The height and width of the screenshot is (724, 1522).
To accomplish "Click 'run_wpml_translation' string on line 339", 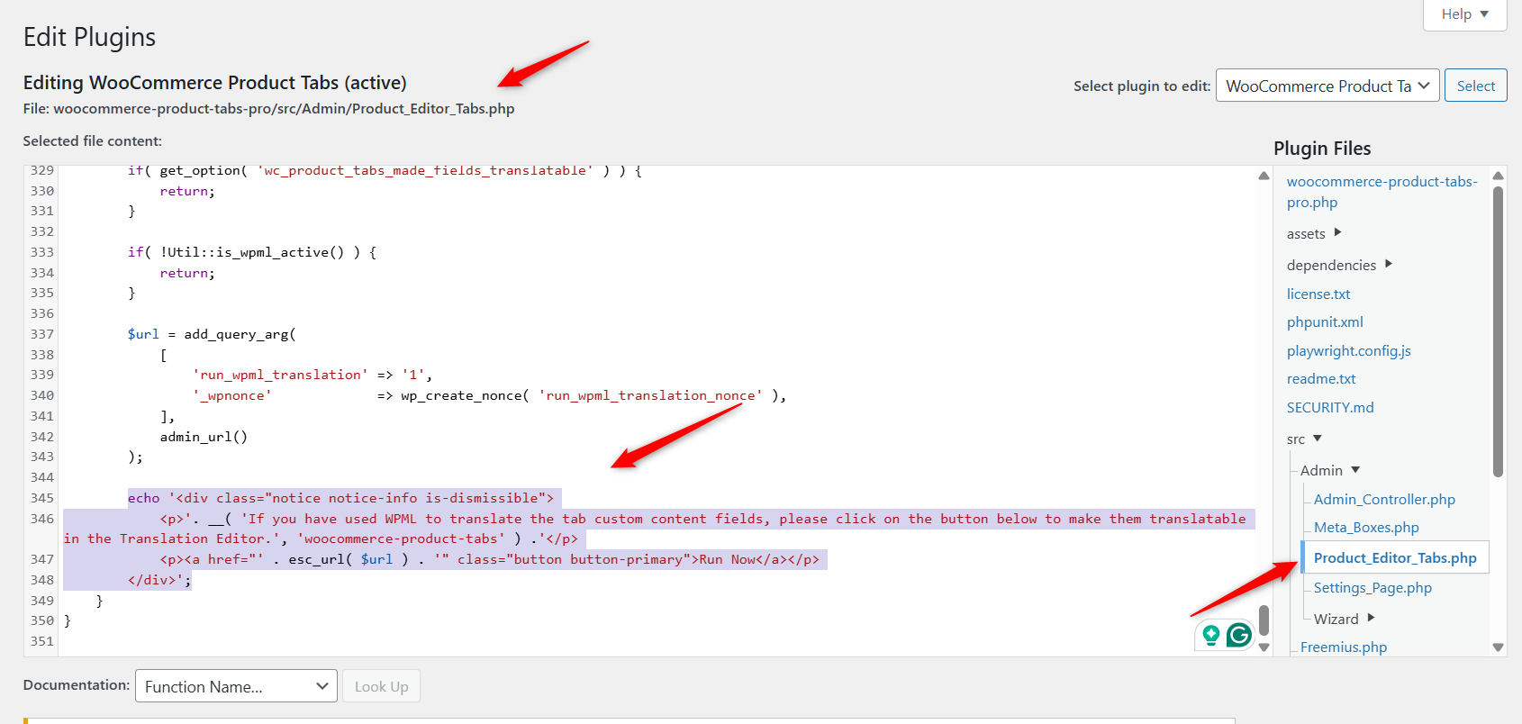I will coord(280,375).
